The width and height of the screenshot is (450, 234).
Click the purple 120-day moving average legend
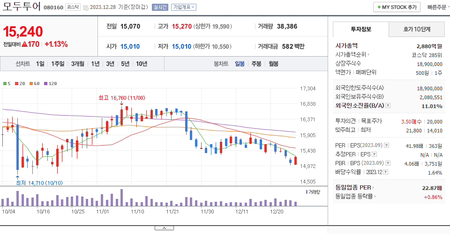pyautogui.click(x=50, y=84)
